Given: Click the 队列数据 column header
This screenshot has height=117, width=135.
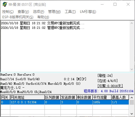Looking at the screenshot, I should point(53,97).
